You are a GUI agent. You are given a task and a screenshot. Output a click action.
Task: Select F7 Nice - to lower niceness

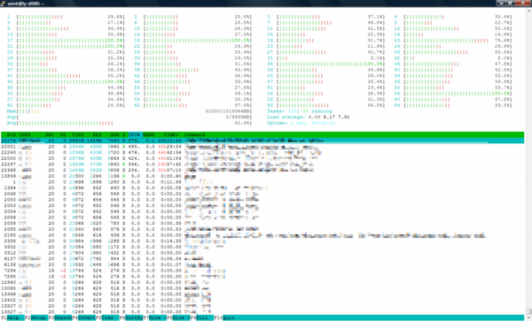coord(154,318)
